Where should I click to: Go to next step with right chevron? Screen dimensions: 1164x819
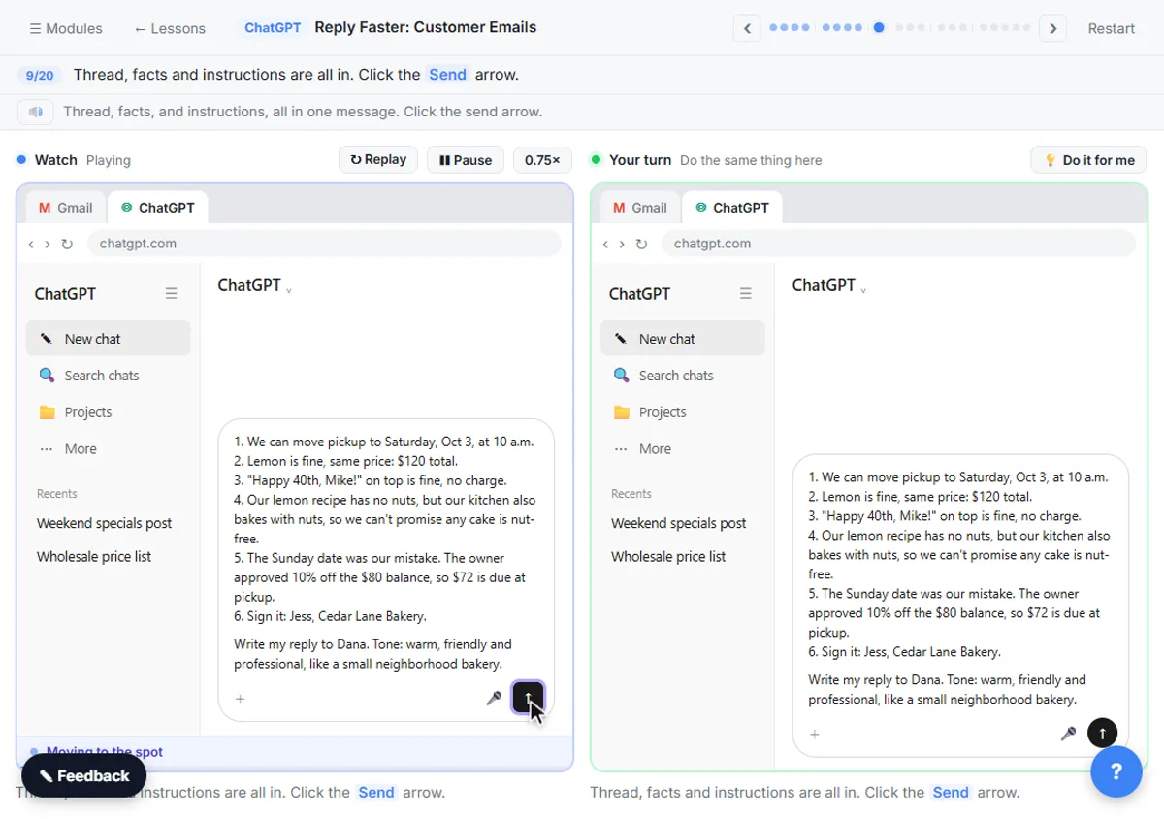tap(1052, 28)
